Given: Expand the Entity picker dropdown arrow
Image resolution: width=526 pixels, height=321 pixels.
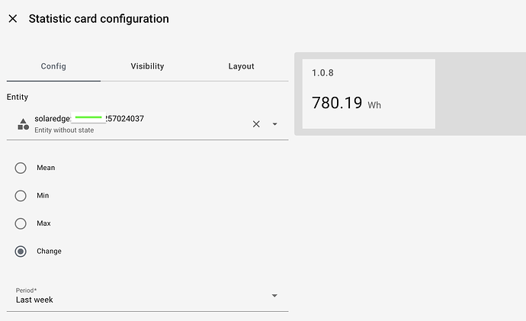Looking at the screenshot, I should [274, 124].
